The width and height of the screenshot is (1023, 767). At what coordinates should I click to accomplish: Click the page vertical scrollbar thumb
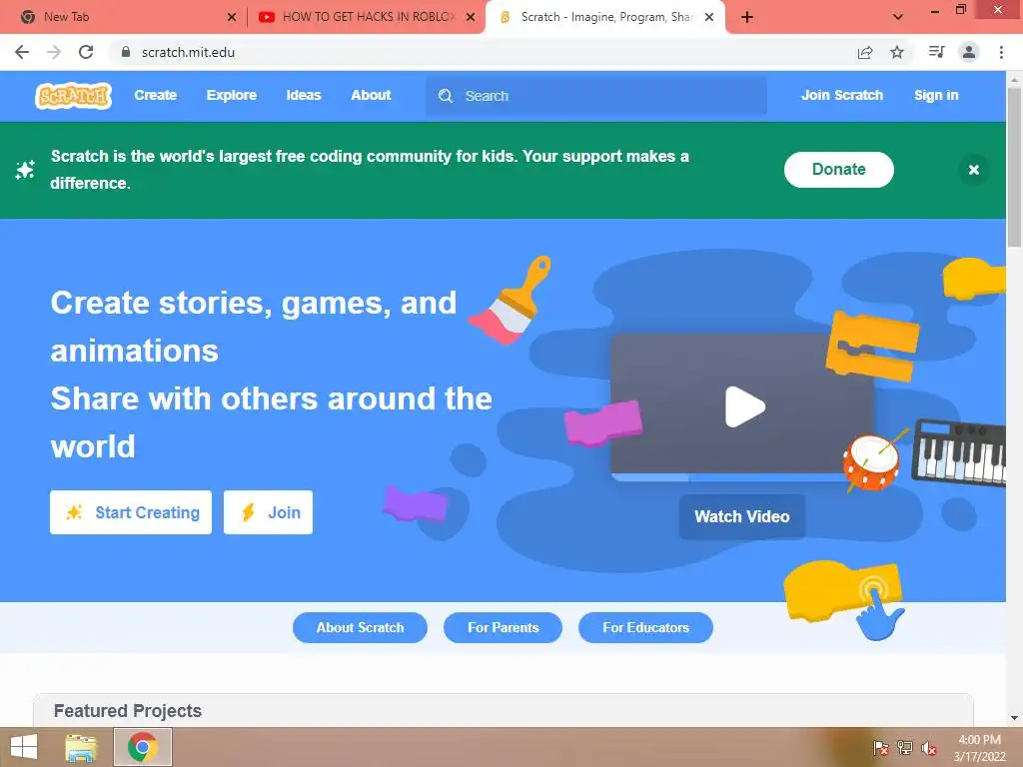click(x=1014, y=167)
